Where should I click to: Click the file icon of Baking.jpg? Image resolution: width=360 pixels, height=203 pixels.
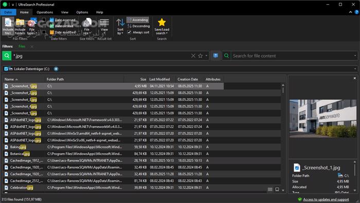(x=6, y=147)
